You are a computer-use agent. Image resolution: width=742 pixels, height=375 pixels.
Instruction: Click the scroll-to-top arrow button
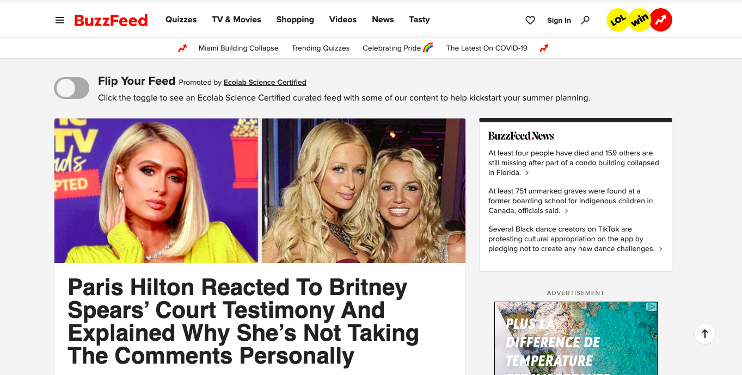(x=705, y=334)
